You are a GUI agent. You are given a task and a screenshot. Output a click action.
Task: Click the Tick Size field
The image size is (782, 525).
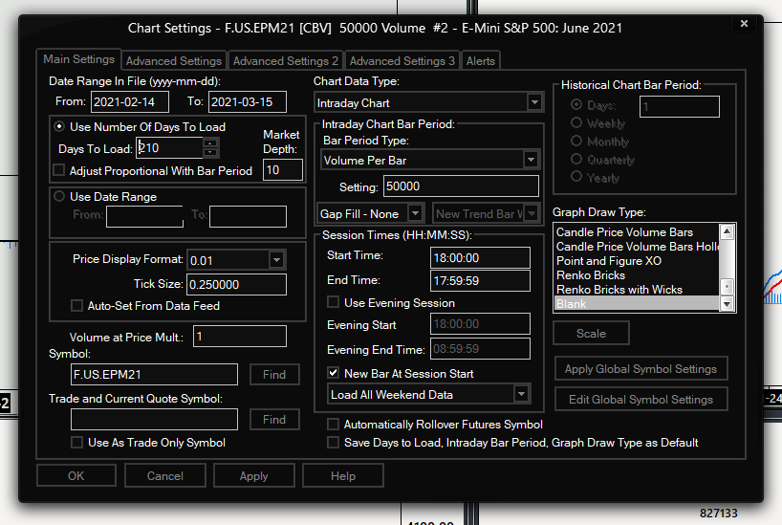click(236, 284)
